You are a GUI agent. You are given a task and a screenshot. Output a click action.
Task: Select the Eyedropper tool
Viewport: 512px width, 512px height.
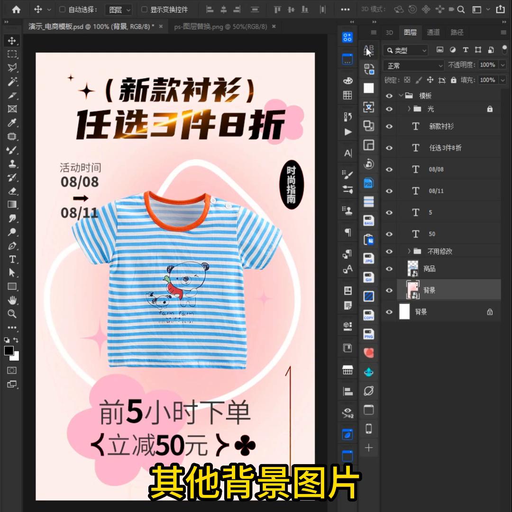pos(12,123)
